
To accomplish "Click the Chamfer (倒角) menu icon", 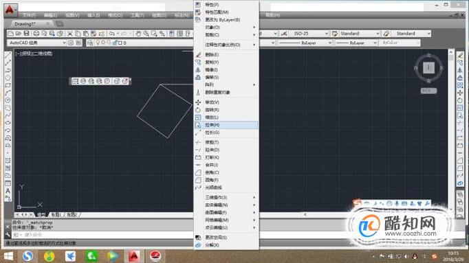I will [198, 172].
